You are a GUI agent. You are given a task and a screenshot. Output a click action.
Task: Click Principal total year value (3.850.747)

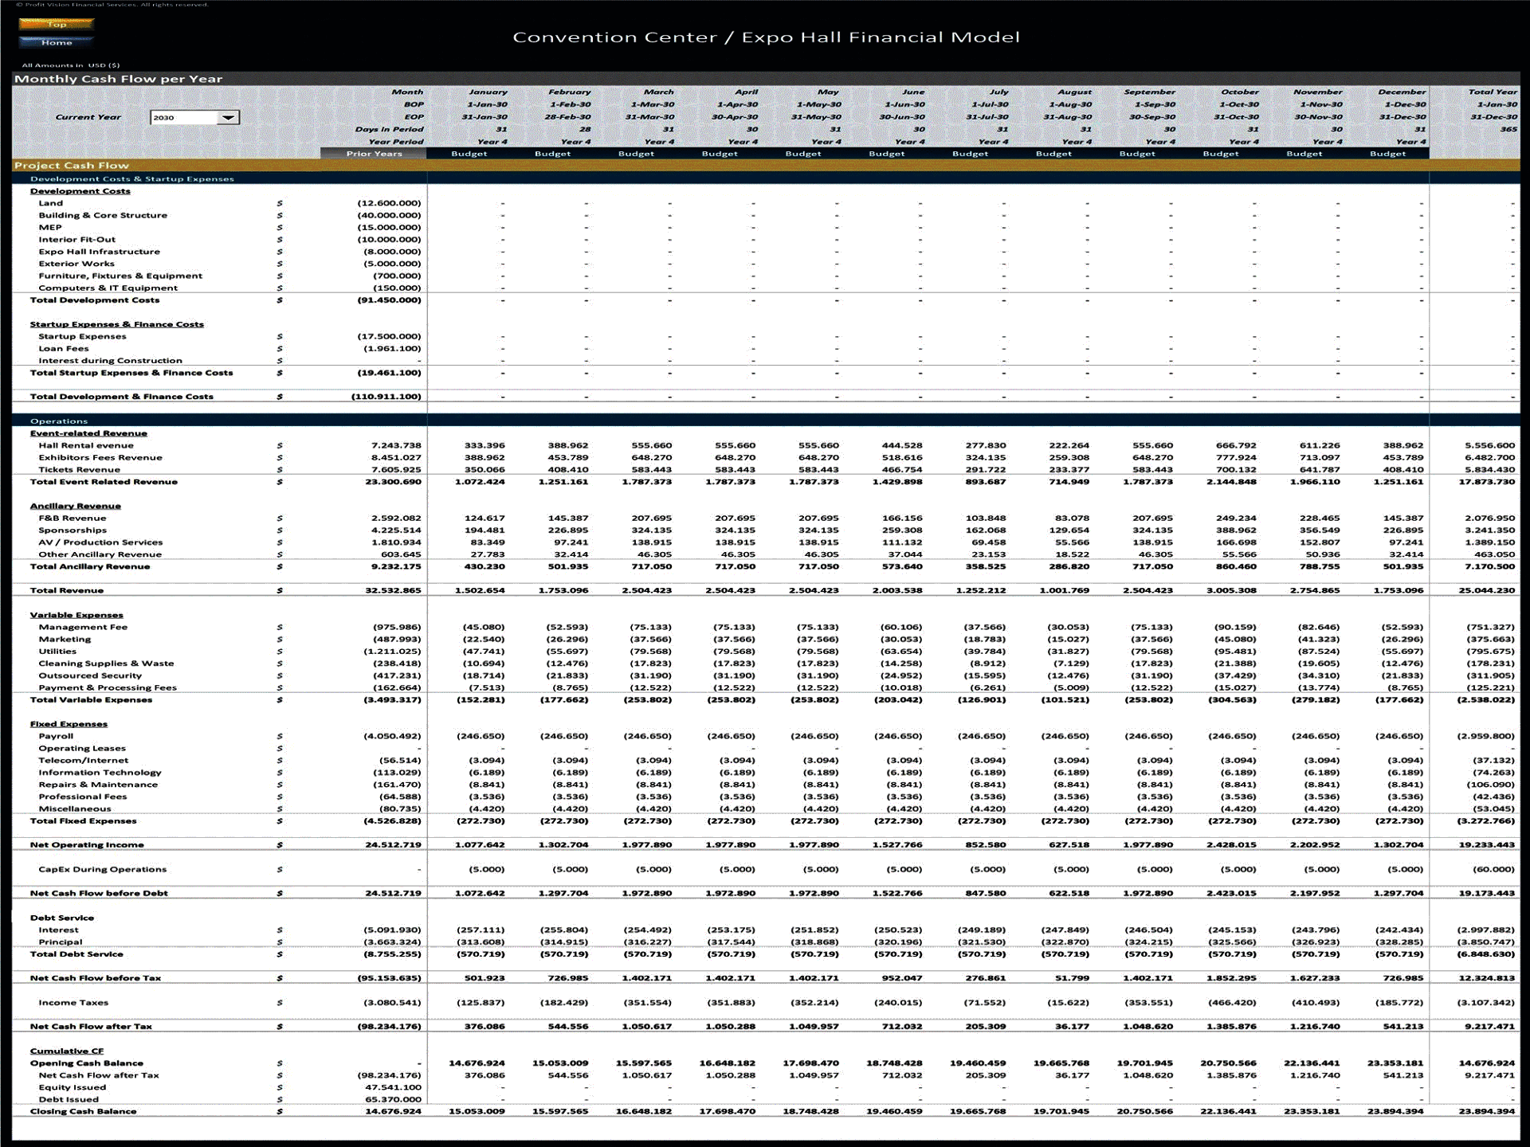(1486, 942)
